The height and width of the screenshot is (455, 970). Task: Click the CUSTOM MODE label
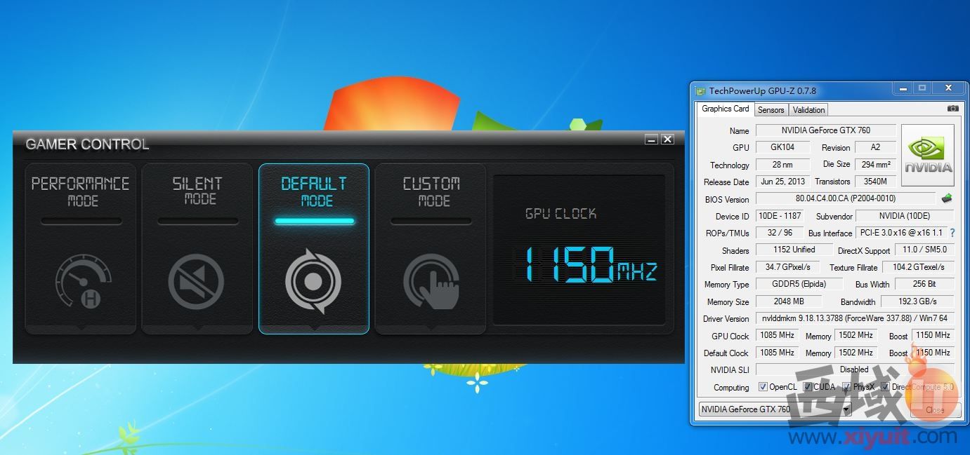(431, 191)
